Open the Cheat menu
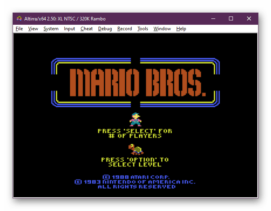The width and height of the screenshot is (271, 211). pos(86,29)
